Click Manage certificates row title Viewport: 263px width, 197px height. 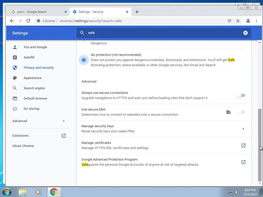click(96, 143)
